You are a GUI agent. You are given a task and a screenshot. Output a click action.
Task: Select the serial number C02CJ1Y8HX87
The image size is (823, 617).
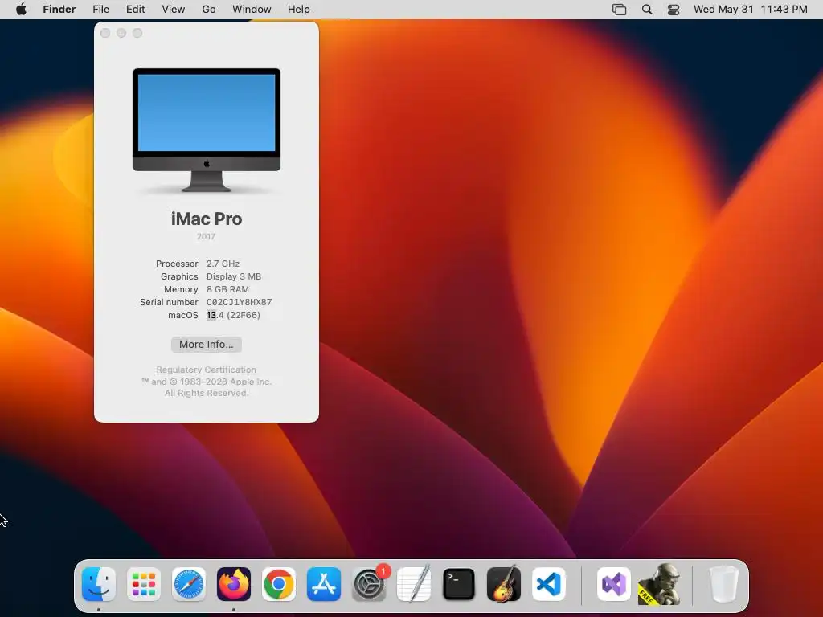tap(240, 302)
